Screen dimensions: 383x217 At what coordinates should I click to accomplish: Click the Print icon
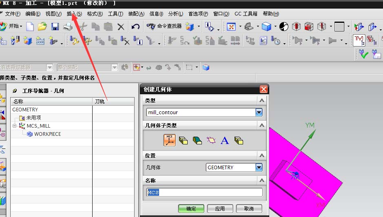68,27
